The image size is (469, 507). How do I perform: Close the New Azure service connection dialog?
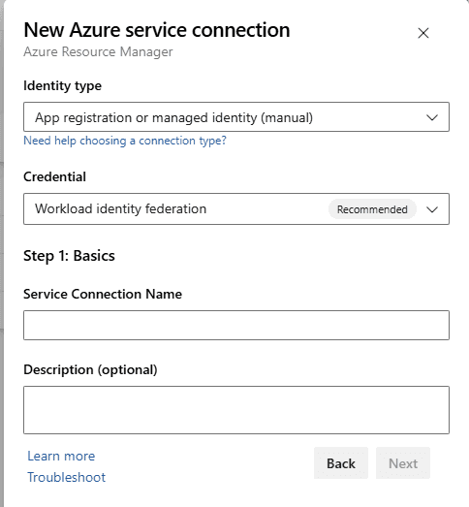[x=423, y=33]
